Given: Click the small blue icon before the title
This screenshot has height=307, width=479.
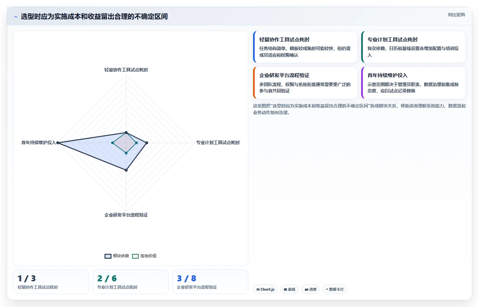Looking at the screenshot, I should (x=16, y=17).
